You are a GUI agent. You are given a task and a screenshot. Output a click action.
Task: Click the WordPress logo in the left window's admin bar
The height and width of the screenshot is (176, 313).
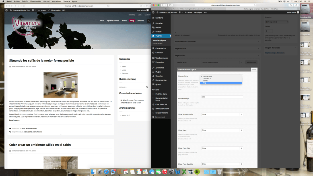pyautogui.click(x=7, y=10)
